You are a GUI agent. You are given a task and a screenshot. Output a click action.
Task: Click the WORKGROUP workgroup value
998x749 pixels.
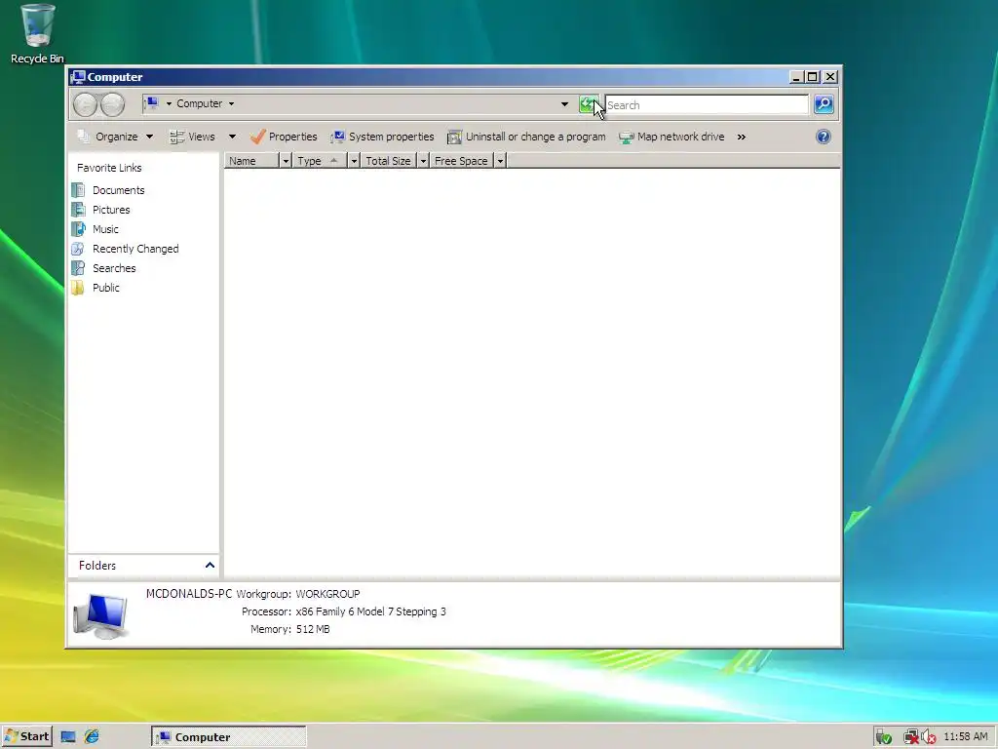327,594
